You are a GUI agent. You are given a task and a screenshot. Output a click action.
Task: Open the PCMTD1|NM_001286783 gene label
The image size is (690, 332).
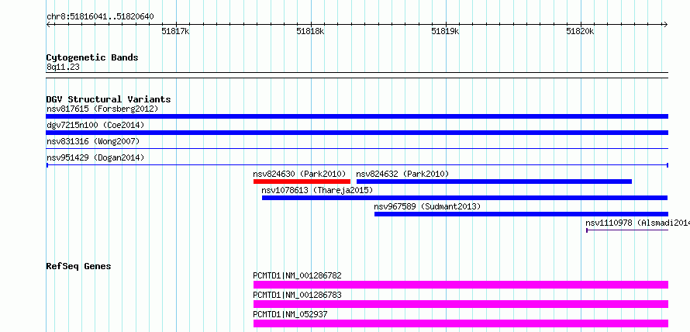tap(297, 295)
